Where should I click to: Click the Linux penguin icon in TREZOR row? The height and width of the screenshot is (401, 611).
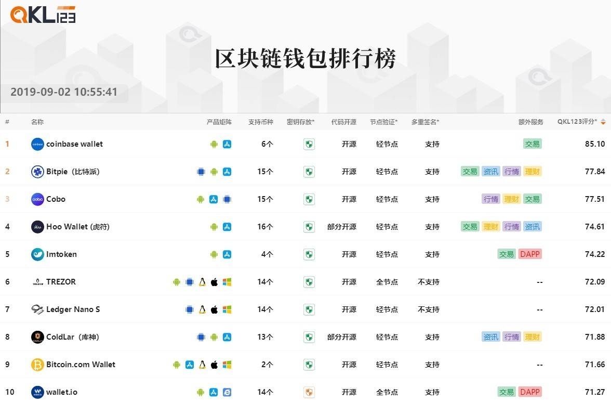coord(202,282)
